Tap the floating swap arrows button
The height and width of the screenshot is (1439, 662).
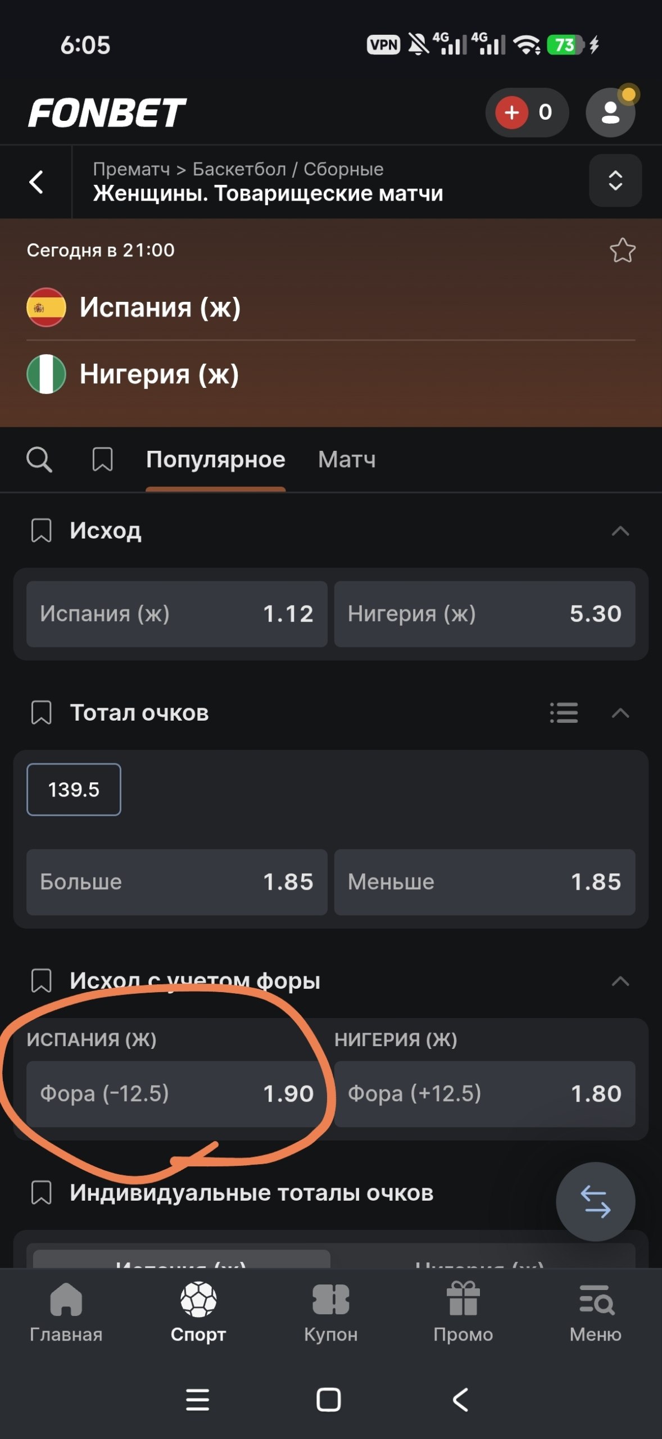point(596,1202)
